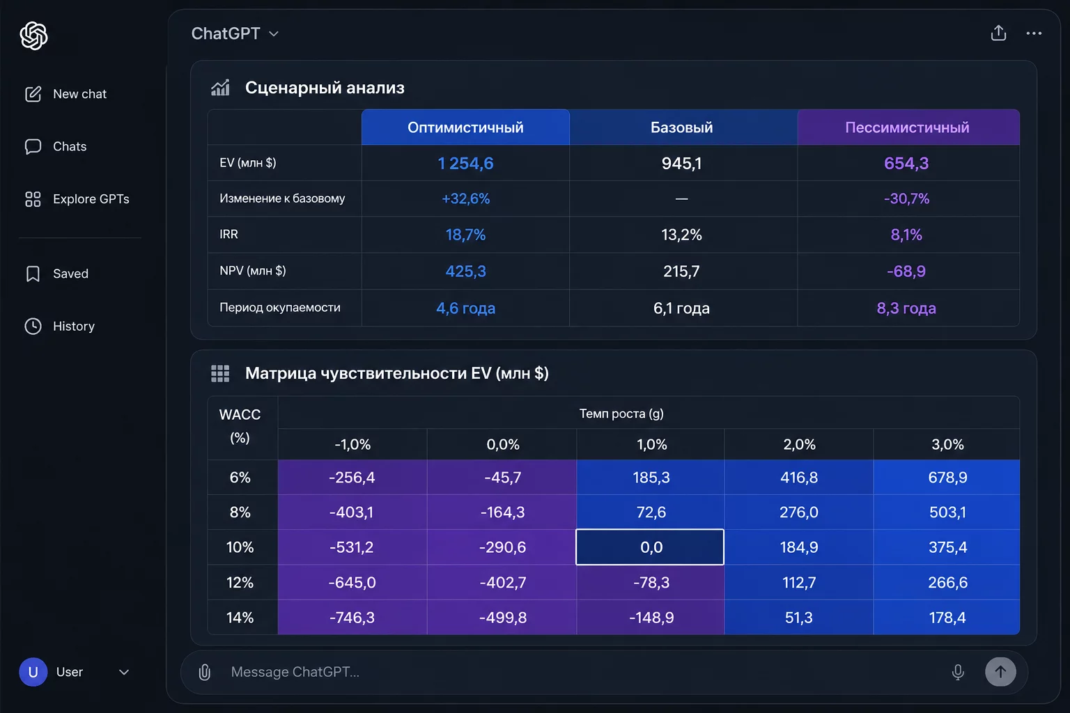Select the Базовый column header

pos(682,127)
